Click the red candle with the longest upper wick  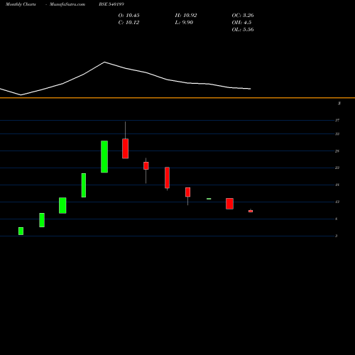pyautogui.click(x=126, y=148)
